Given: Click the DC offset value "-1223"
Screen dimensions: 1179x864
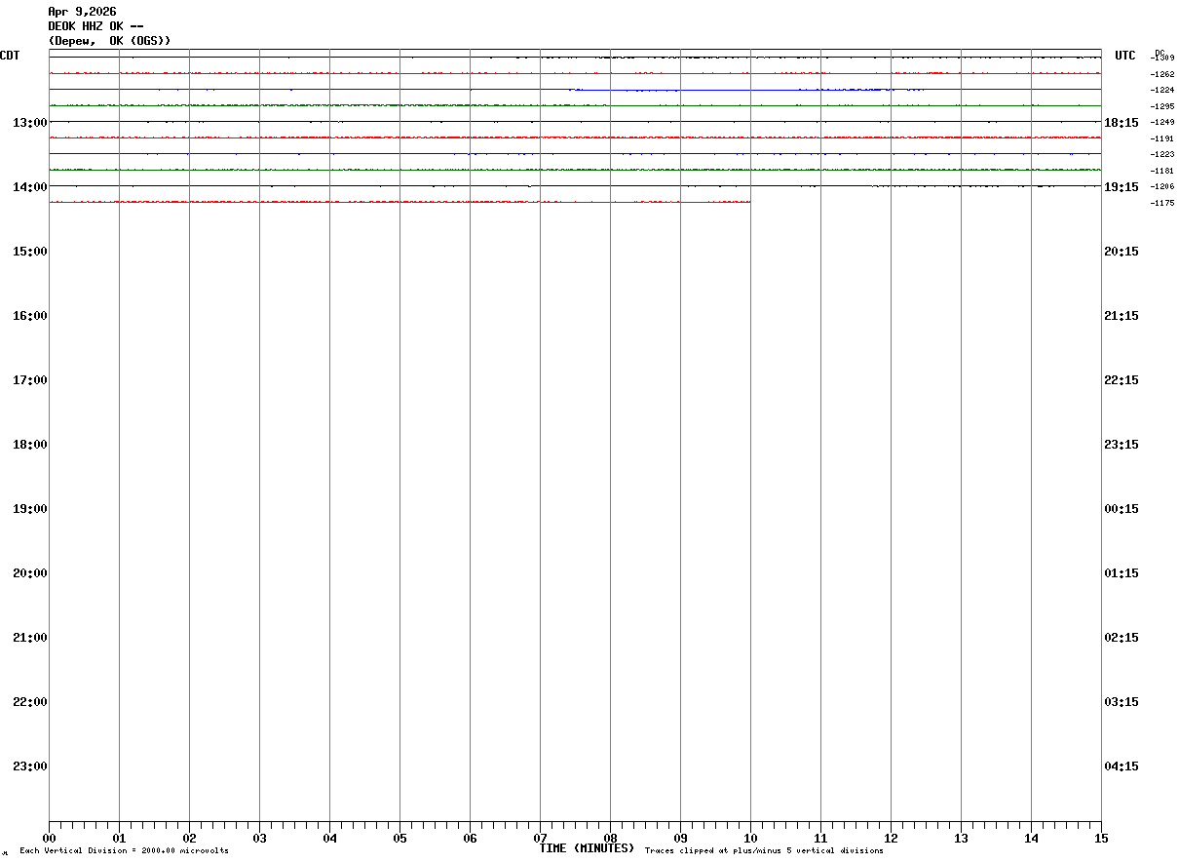Looking at the screenshot, I should (x=1162, y=154).
